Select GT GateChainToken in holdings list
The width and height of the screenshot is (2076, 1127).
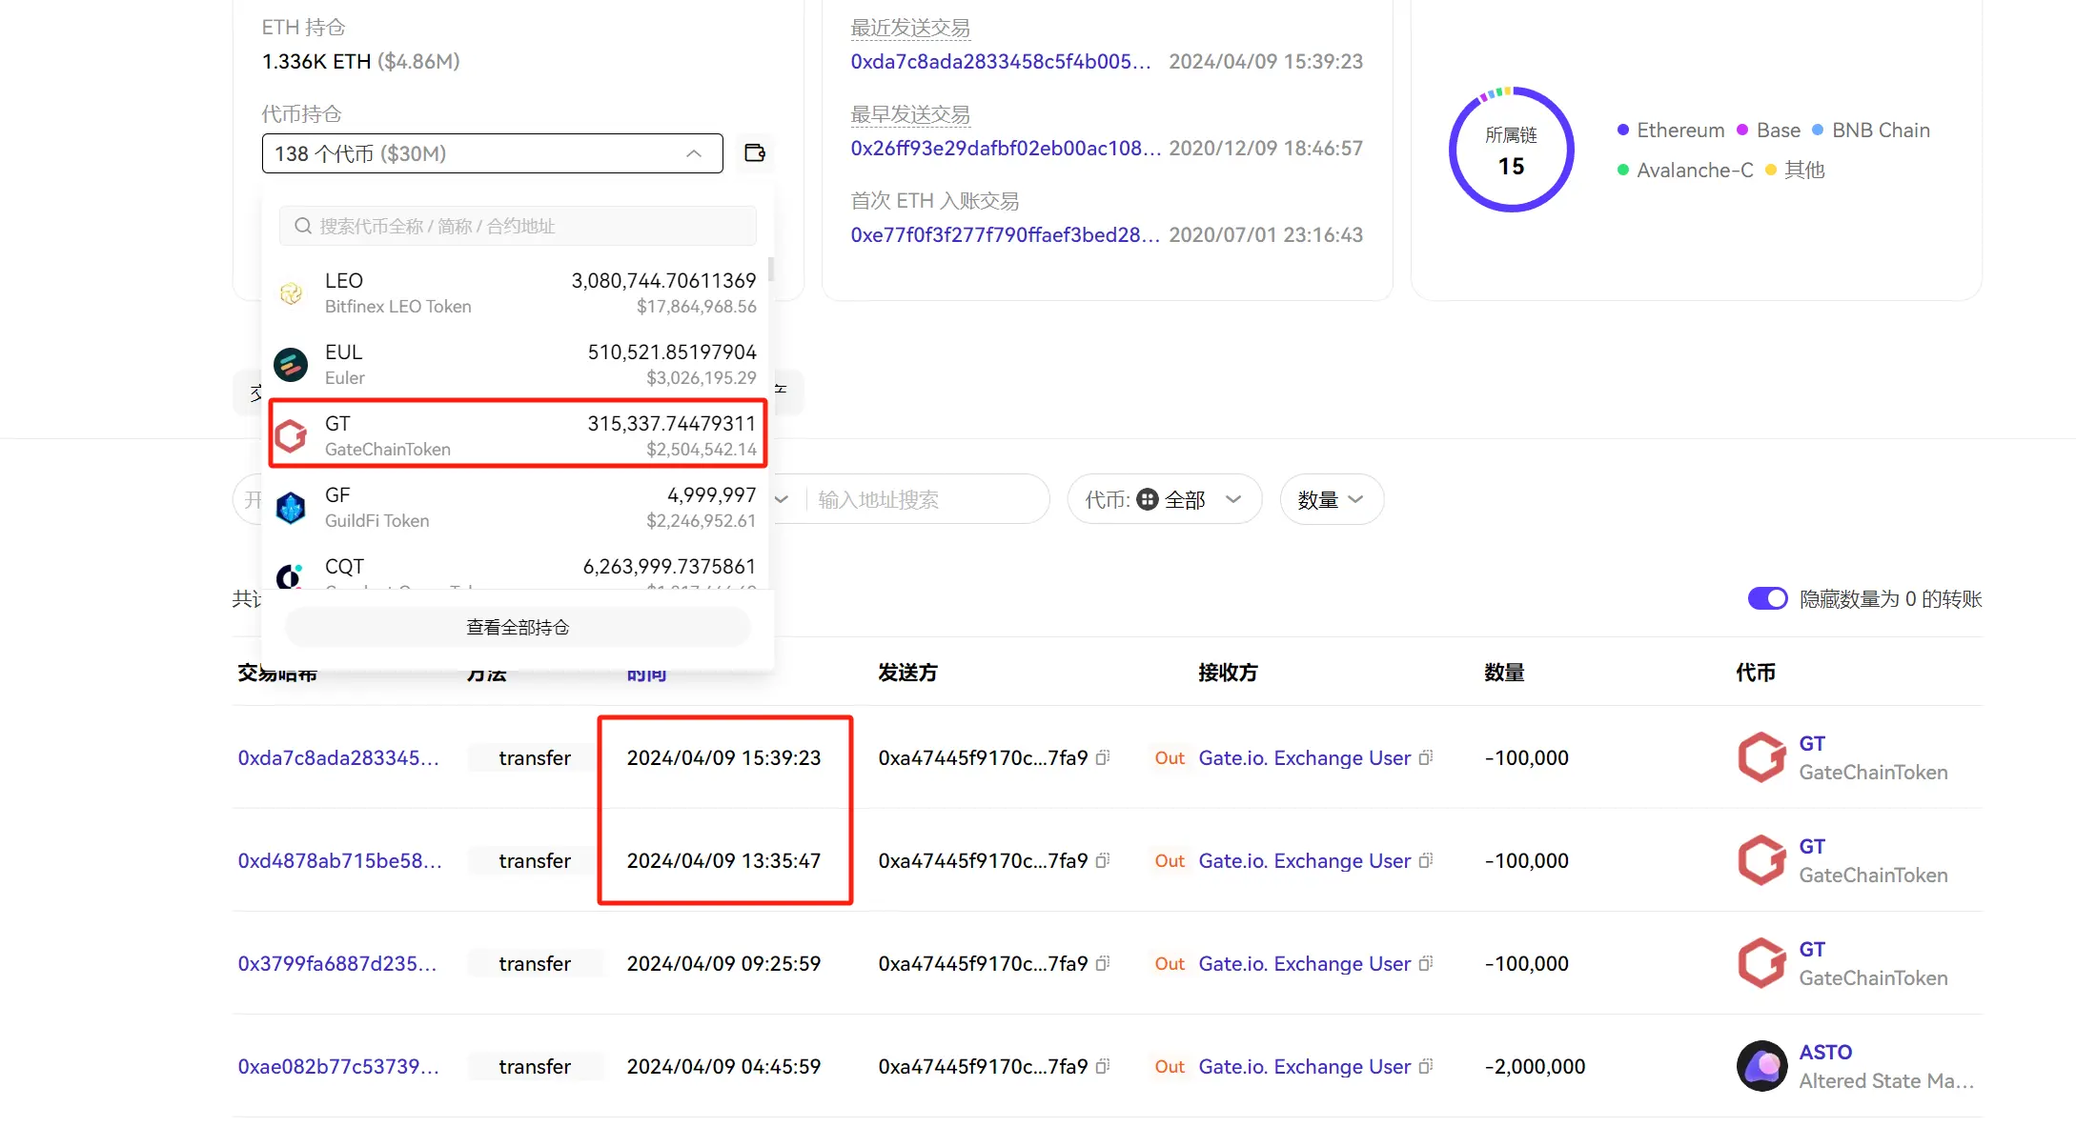point(518,435)
